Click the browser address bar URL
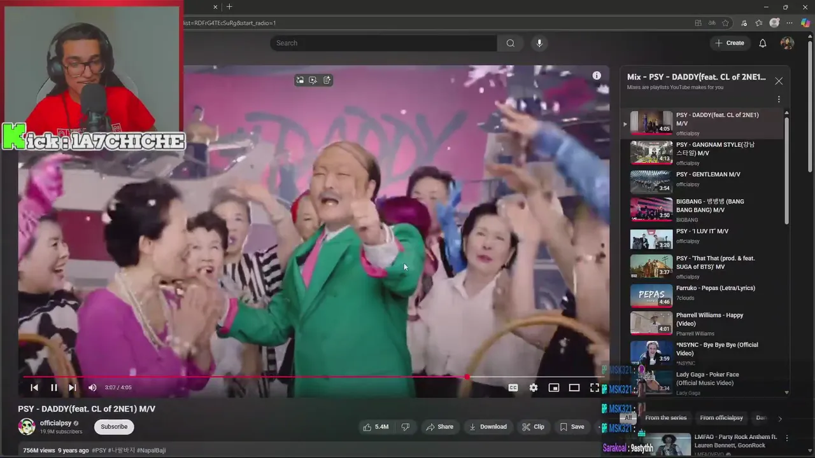Image resolution: width=815 pixels, height=458 pixels. 230,23
